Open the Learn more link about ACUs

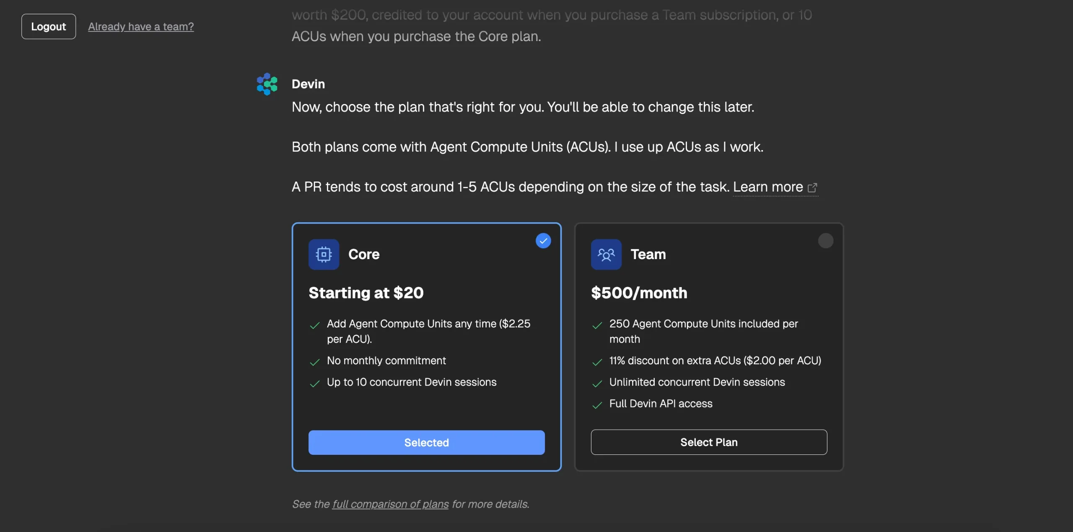pos(768,187)
